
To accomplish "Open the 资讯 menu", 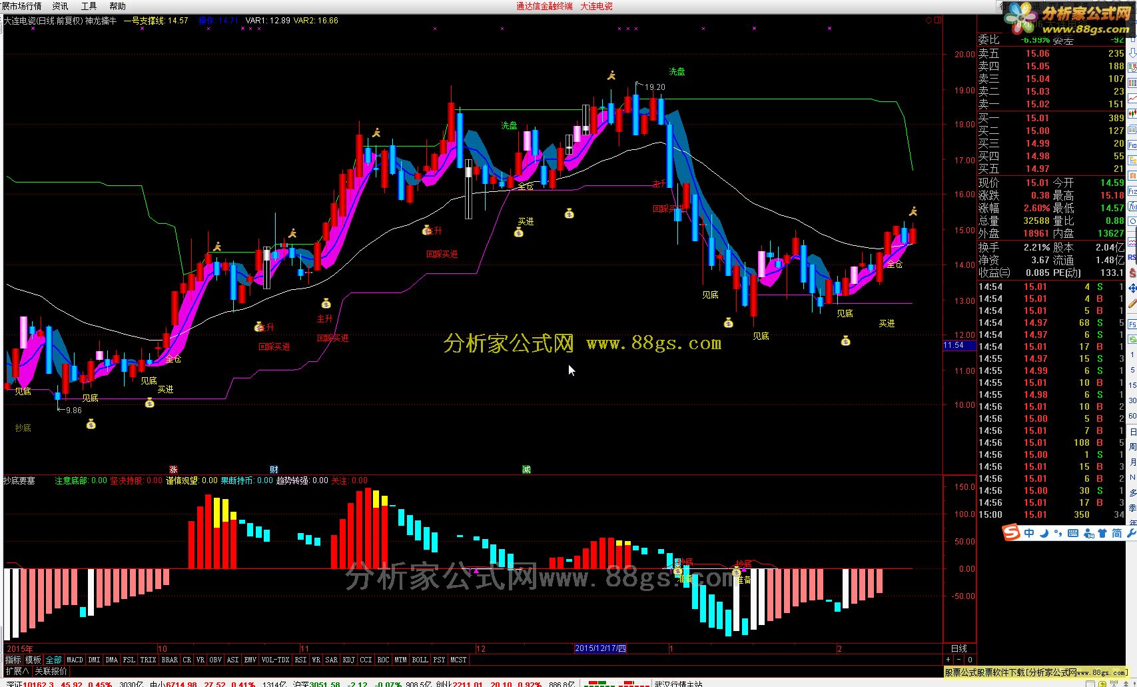I will (60, 6).
